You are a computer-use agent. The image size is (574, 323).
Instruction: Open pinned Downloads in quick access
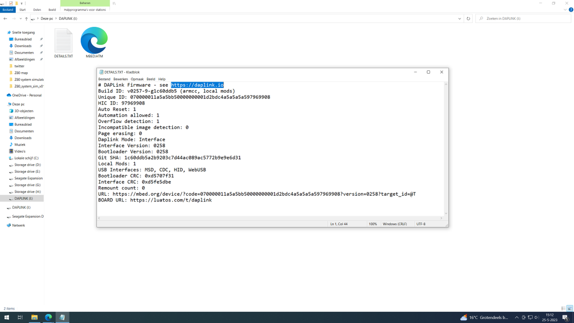23,46
